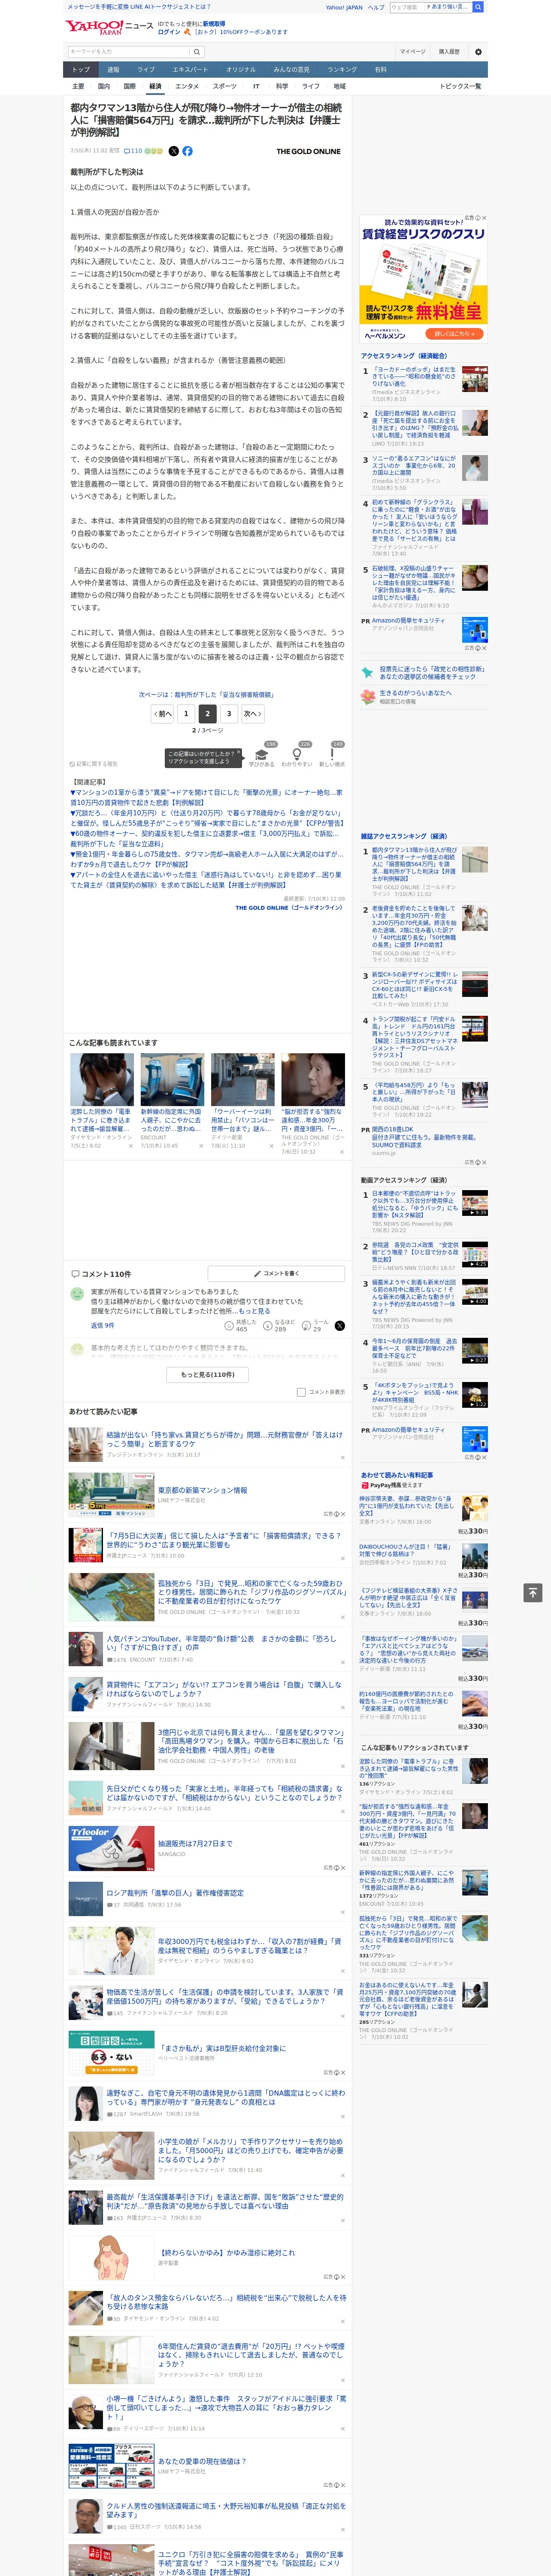React with わかりやすい lightbulb icon
The height and width of the screenshot is (2576, 551).
(x=297, y=755)
